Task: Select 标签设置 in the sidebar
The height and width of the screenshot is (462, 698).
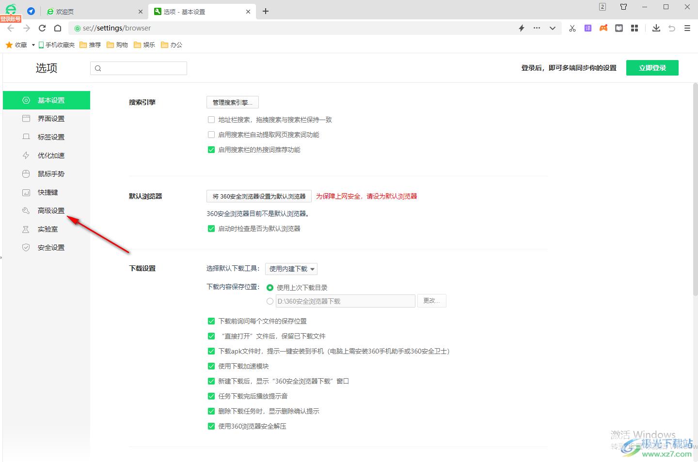Action: 47,137
